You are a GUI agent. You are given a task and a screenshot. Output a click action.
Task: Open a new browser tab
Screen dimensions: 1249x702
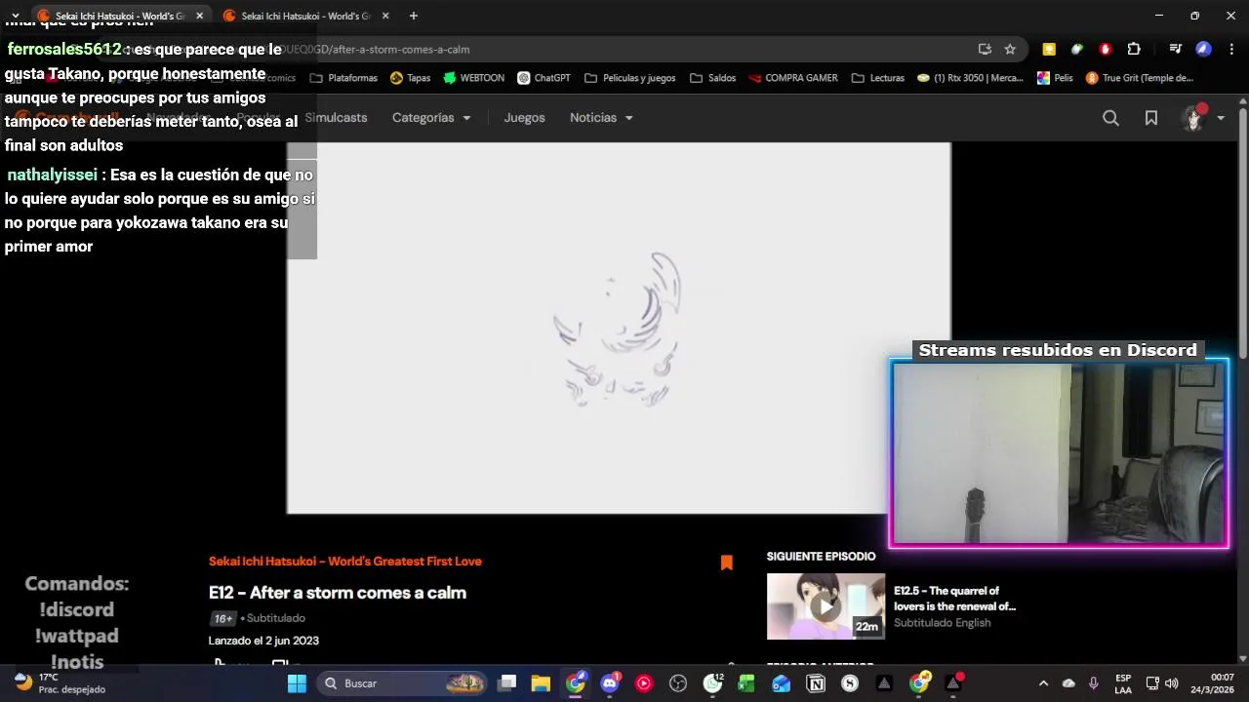point(414,16)
